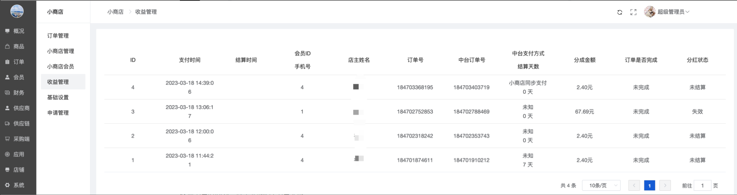Open 基础设置 in the submenu

tap(58, 97)
